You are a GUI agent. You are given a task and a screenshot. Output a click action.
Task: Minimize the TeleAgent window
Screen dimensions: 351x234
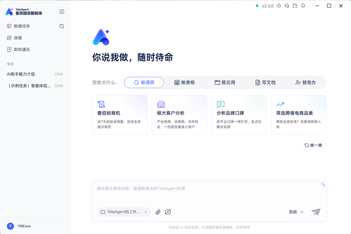coord(317,6)
